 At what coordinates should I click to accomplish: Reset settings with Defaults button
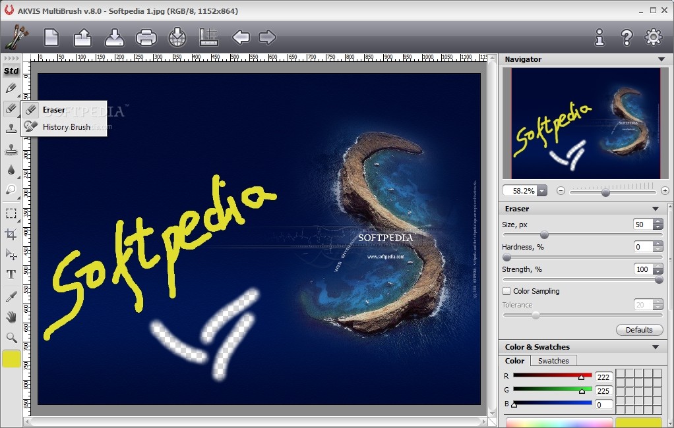coord(639,330)
